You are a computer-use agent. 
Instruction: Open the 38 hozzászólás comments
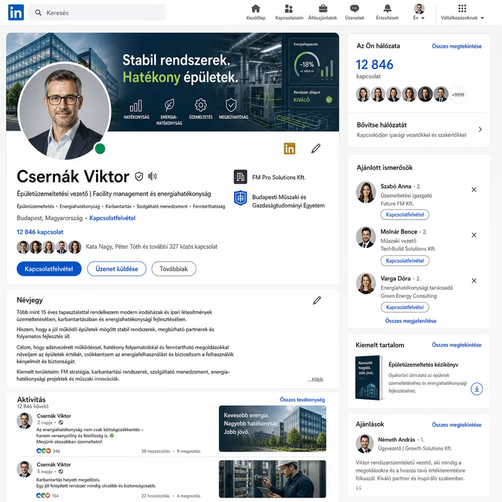click(156, 451)
